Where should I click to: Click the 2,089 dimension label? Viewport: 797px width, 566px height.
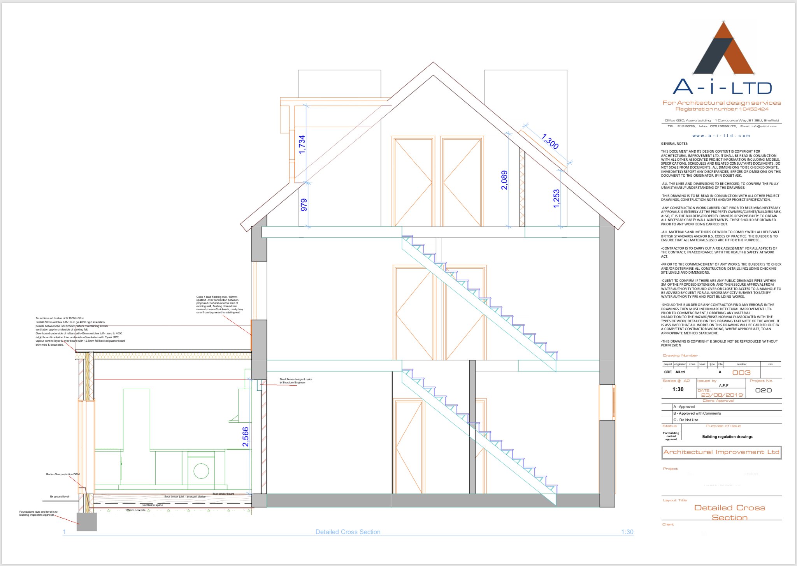504,180
